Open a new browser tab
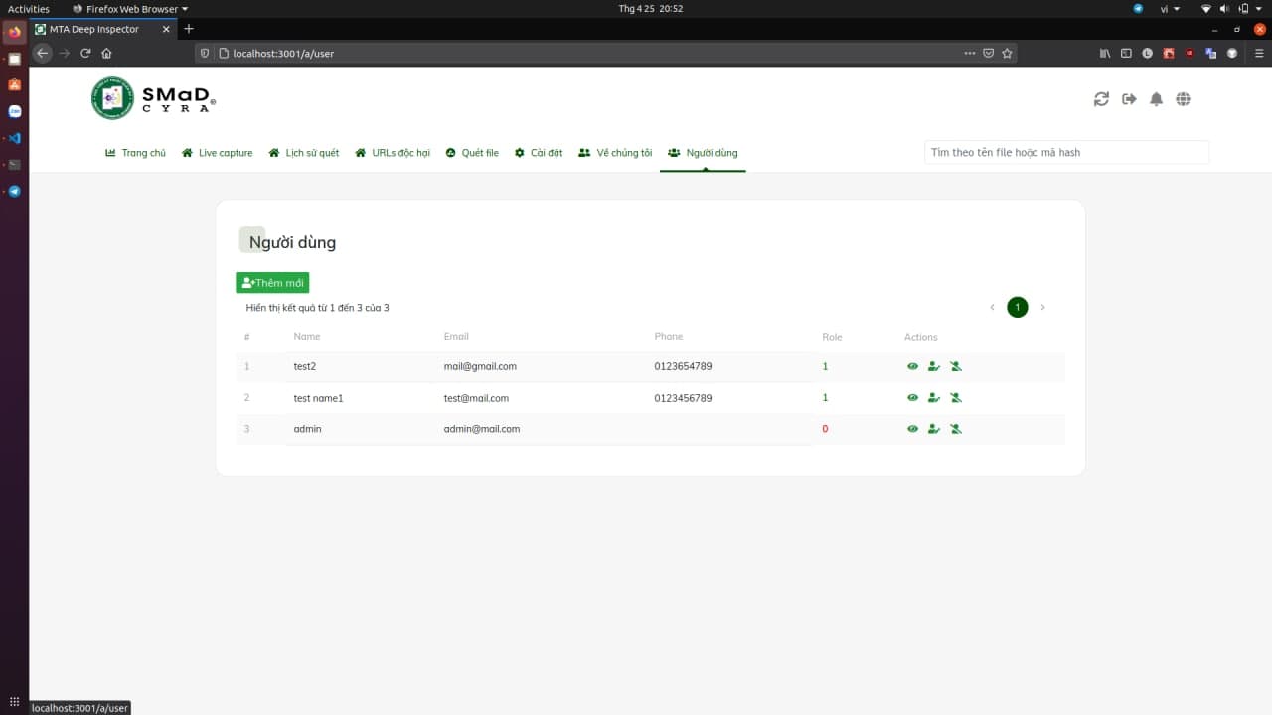 (189, 29)
